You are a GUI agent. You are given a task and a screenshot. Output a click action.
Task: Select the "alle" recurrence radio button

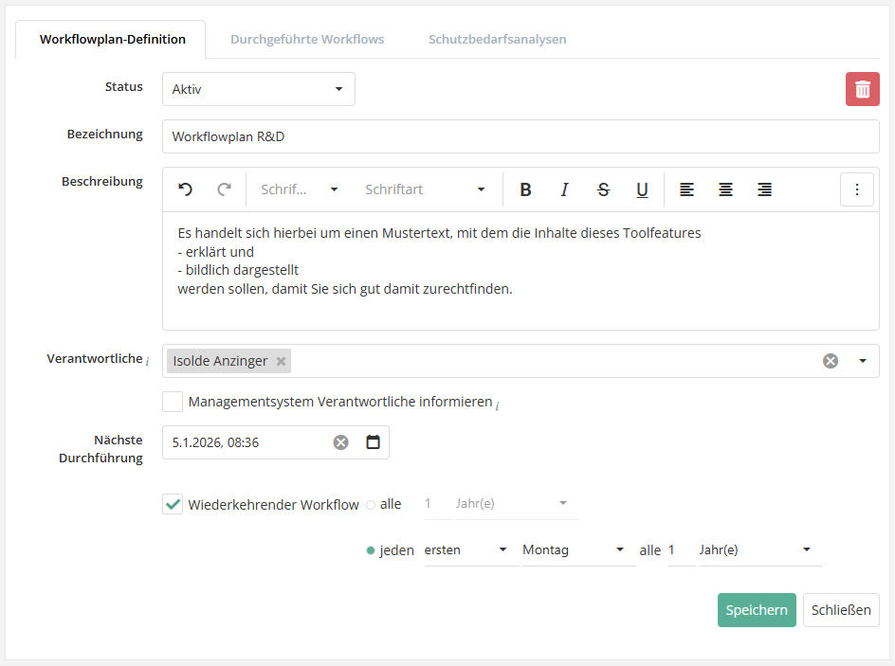click(x=371, y=505)
